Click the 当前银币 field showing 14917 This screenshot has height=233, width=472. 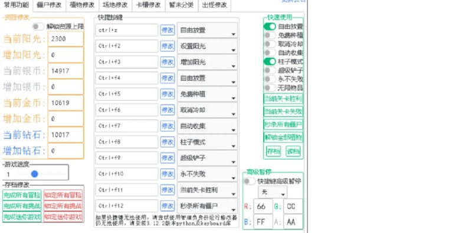coord(65,71)
